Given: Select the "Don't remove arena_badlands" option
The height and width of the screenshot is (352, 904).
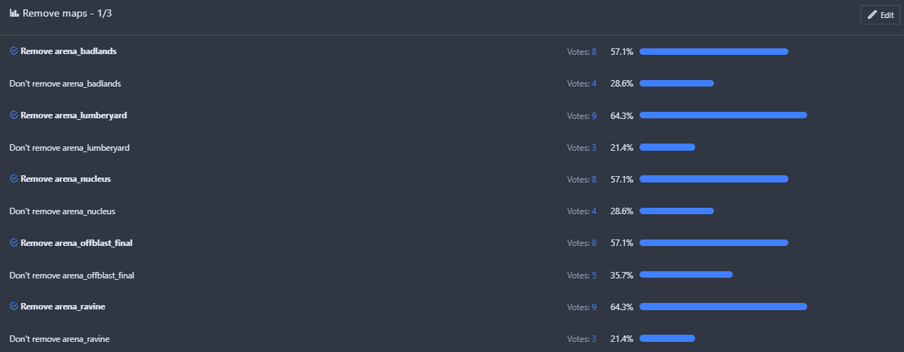Looking at the screenshot, I should click(x=65, y=84).
